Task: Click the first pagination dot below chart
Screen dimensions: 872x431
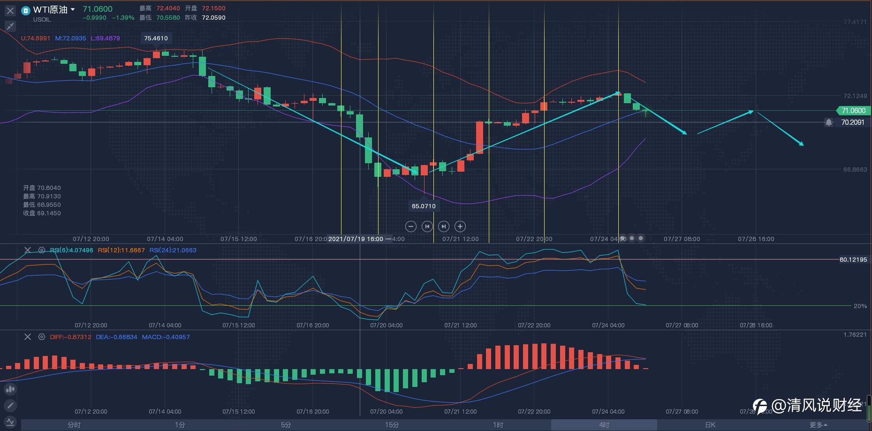Action: [x=623, y=238]
